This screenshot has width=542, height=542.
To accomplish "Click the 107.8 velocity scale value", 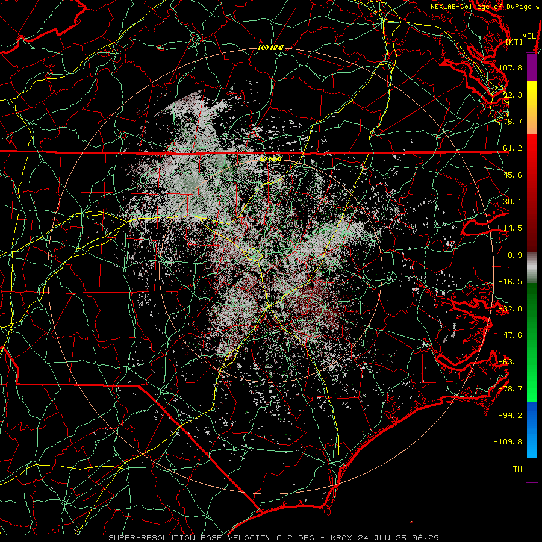I will coord(510,67).
